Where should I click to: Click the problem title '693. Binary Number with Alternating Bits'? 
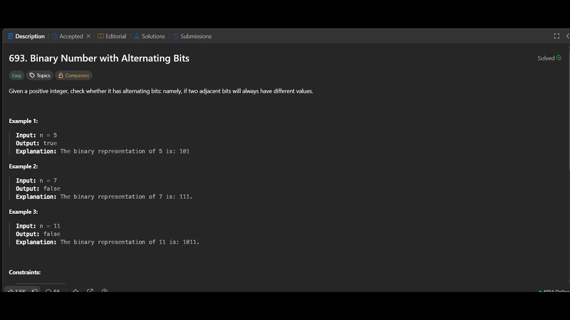(x=99, y=58)
